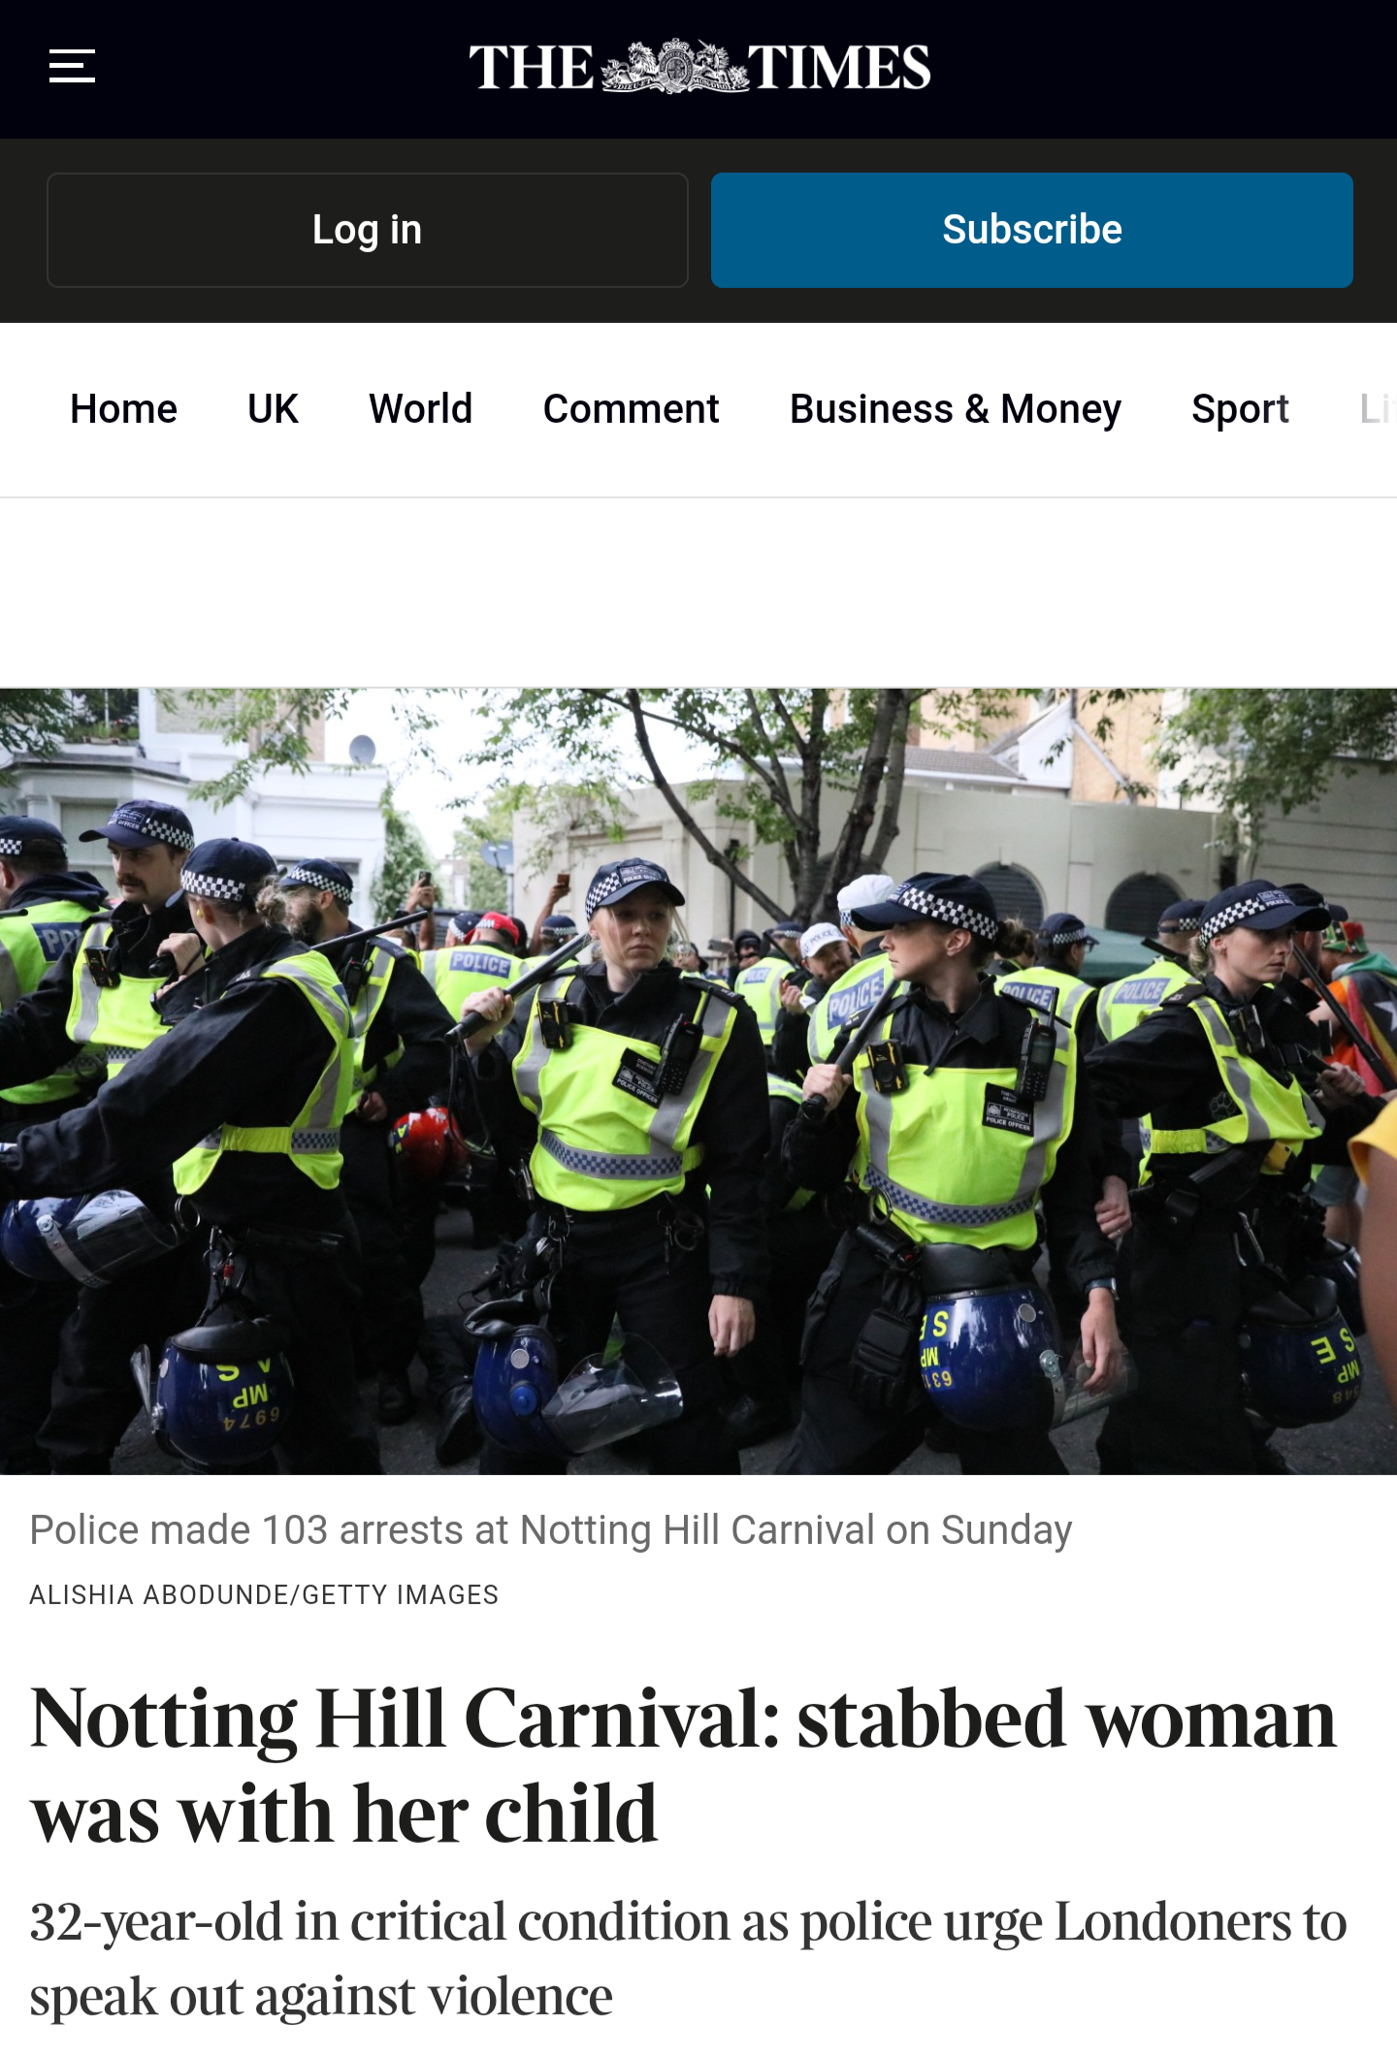Viewport: 1397px width, 2058px height.
Task: Tap the 32-year-old critical condition subheadline
Action: coord(688,1958)
